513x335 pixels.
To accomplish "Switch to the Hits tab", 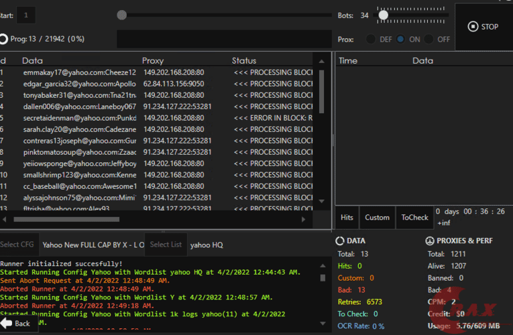I will pos(347,217).
